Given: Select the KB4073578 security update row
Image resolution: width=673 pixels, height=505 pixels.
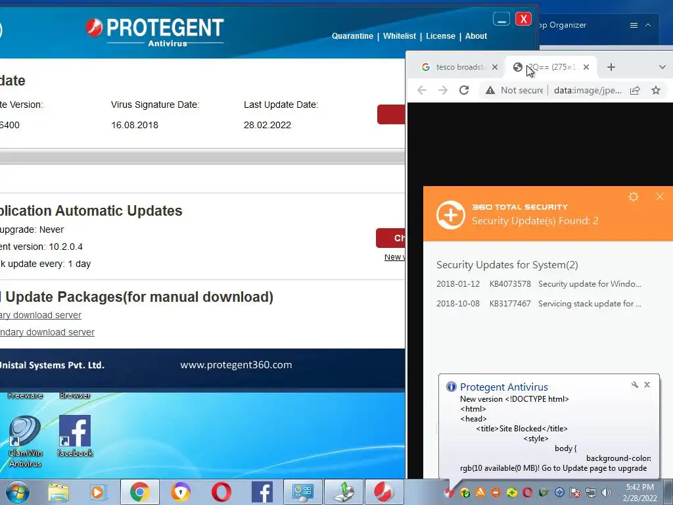Looking at the screenshot, I should point(539,284).
